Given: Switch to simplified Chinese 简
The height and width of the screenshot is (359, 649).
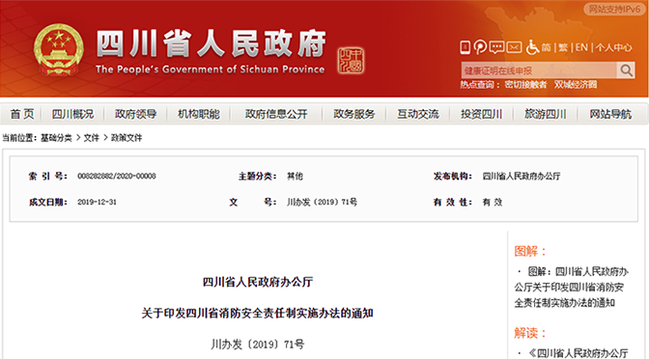Looking at the screenshot, I should 547,47.
